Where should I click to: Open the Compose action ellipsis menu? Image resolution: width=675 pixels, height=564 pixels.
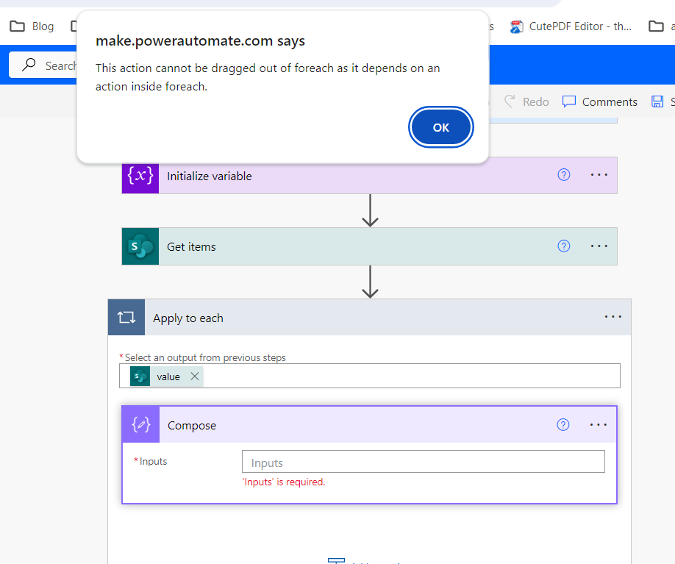tap(599, 424)
